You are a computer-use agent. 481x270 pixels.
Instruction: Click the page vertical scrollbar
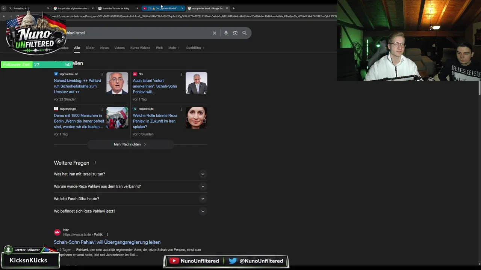pyautogui.click(x=479, y=88)
